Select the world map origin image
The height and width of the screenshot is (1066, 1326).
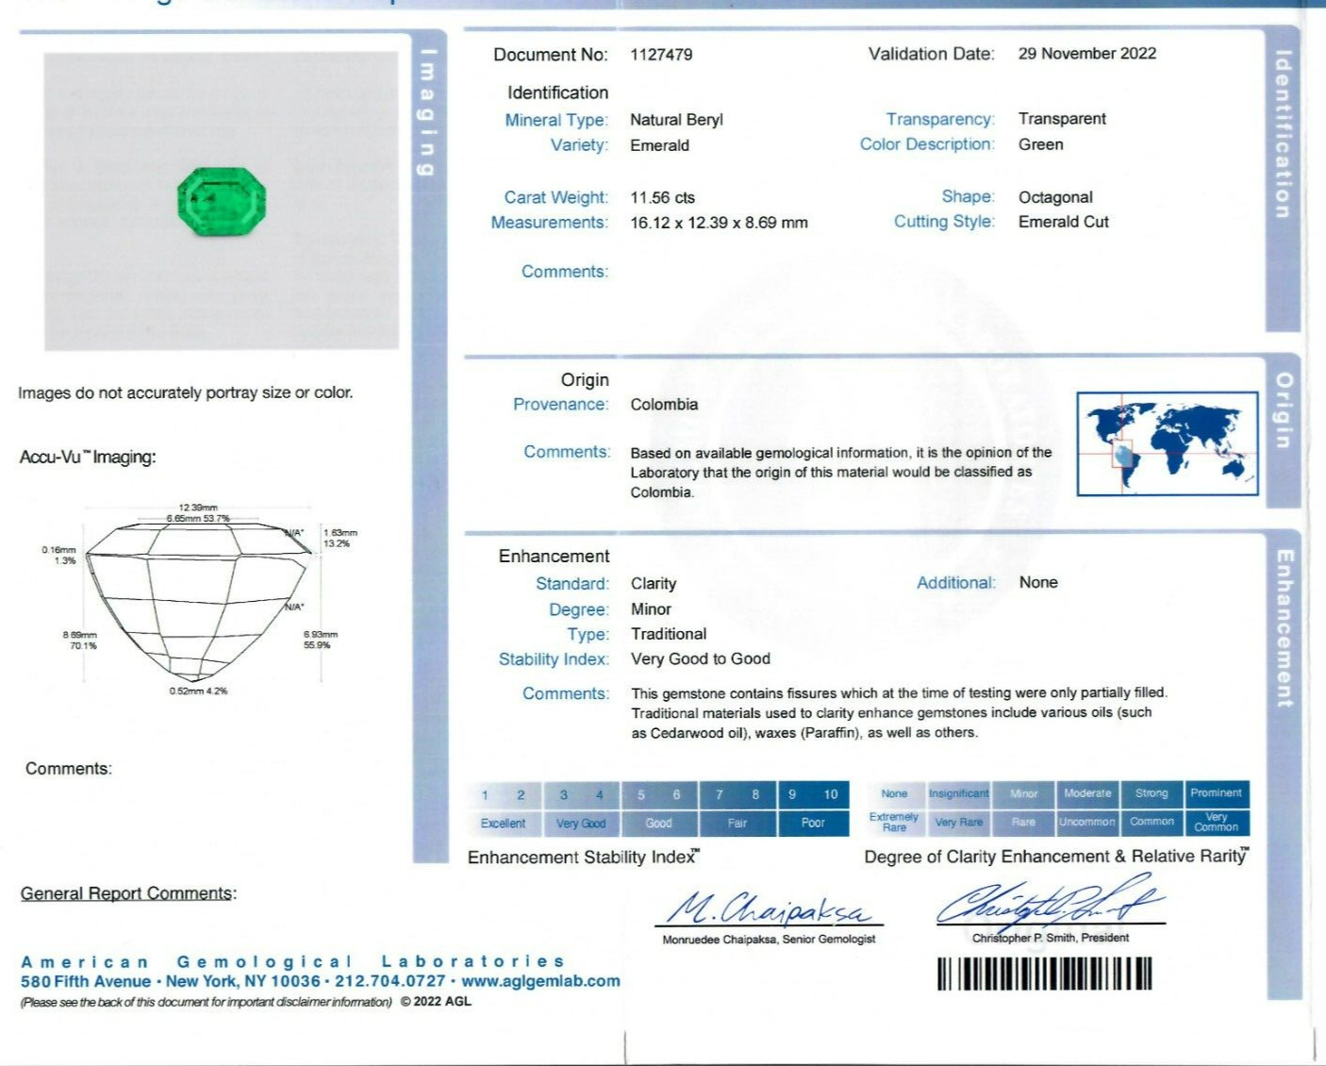tap(1168, 443)
